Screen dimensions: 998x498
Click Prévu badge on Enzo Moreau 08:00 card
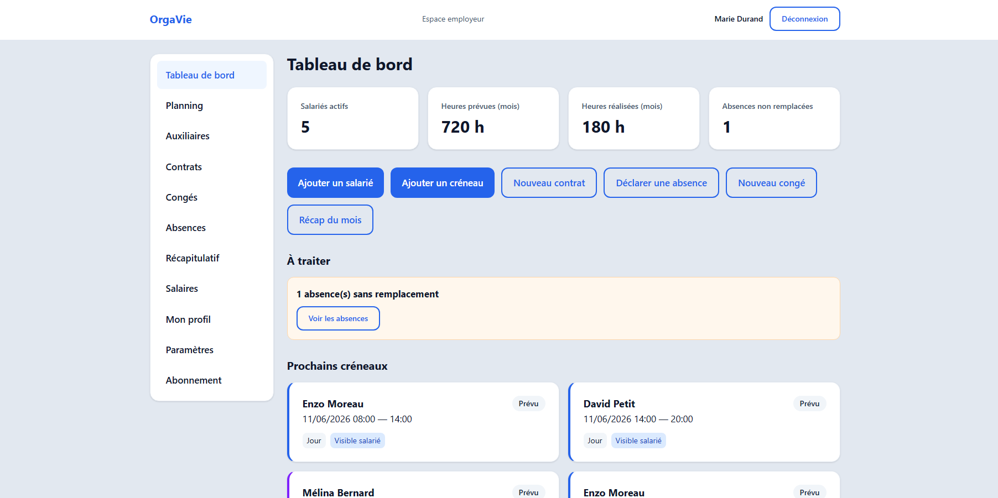pyautogui.click(x=528, y=403)
